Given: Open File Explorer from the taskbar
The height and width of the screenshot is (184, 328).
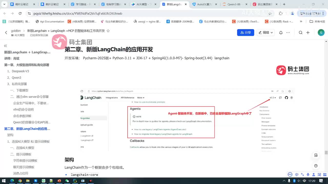Looking at the screenshot, I should (x=28, y=181).
